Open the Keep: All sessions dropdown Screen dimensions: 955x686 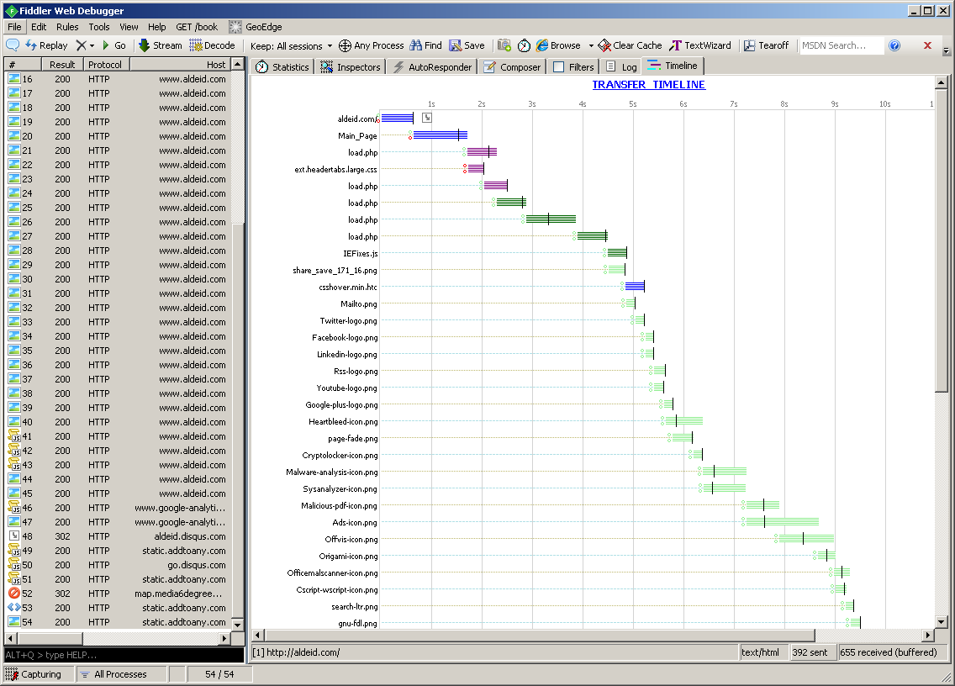pyautogui.click(x=291, y=45)
